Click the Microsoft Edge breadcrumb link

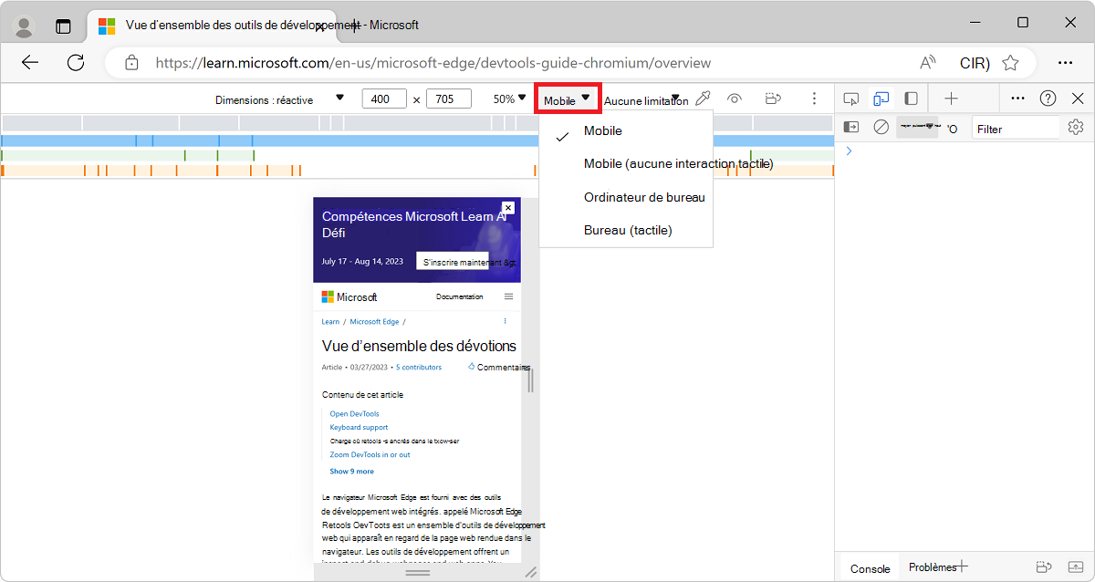[374, 321]
